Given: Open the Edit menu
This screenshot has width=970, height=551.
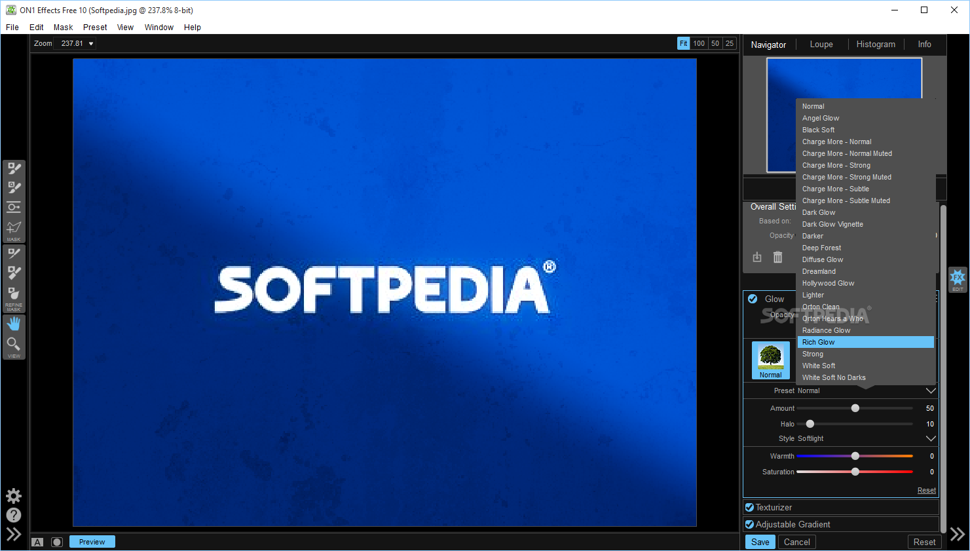Looking at the screenshot, I should 37,28.
